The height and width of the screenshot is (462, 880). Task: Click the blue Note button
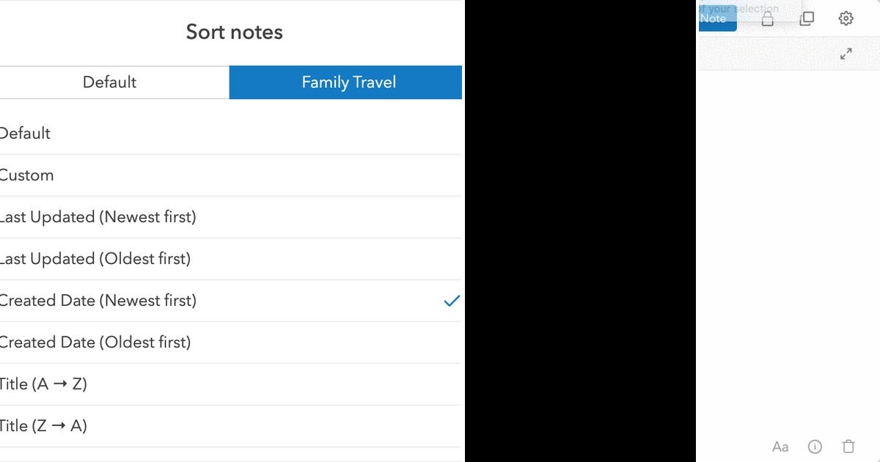coord(716,18)
